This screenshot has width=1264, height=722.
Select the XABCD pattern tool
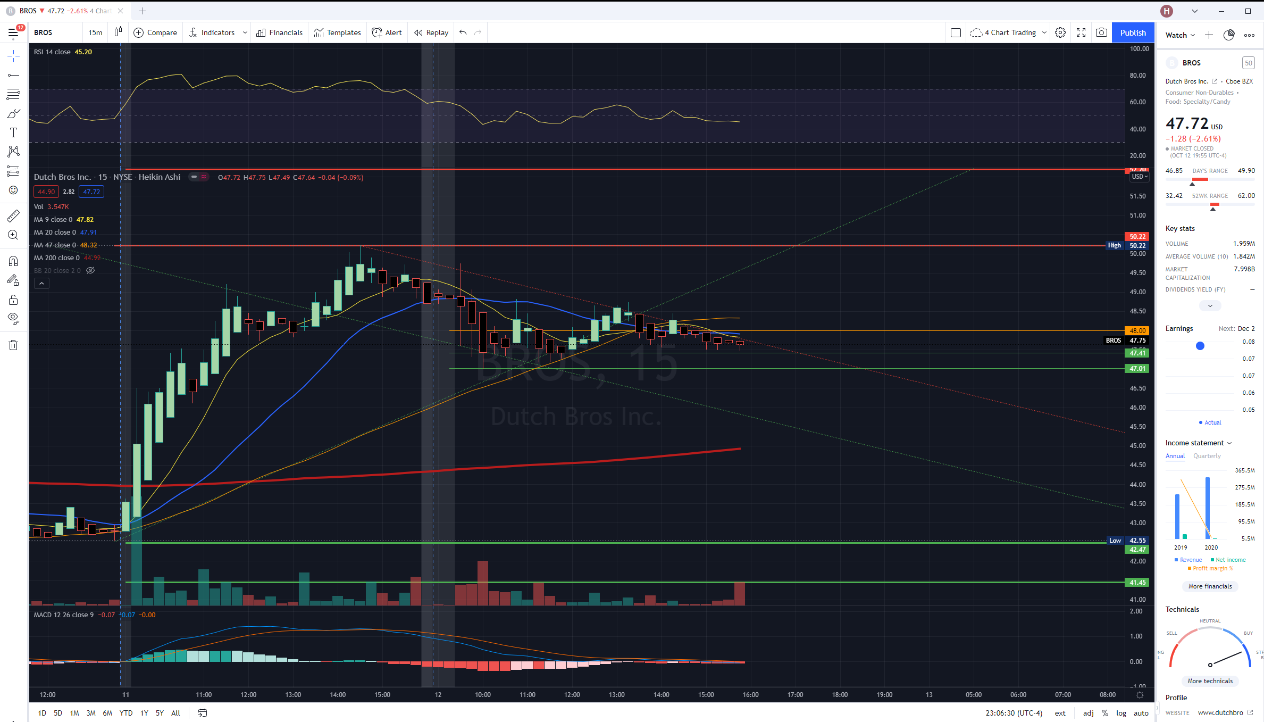coord(13,152)
